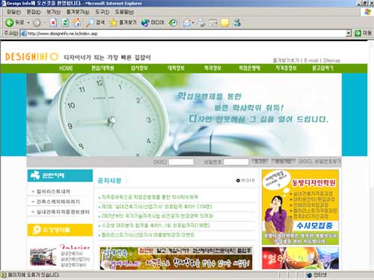Click the green Back arrow icon

[9, 22]
